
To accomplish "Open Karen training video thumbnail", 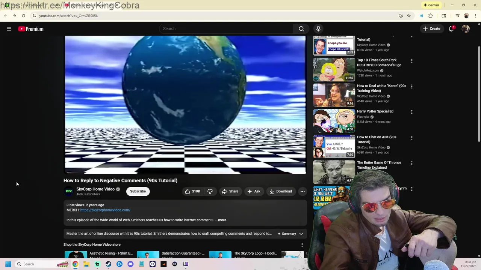I will pos(334,95).
